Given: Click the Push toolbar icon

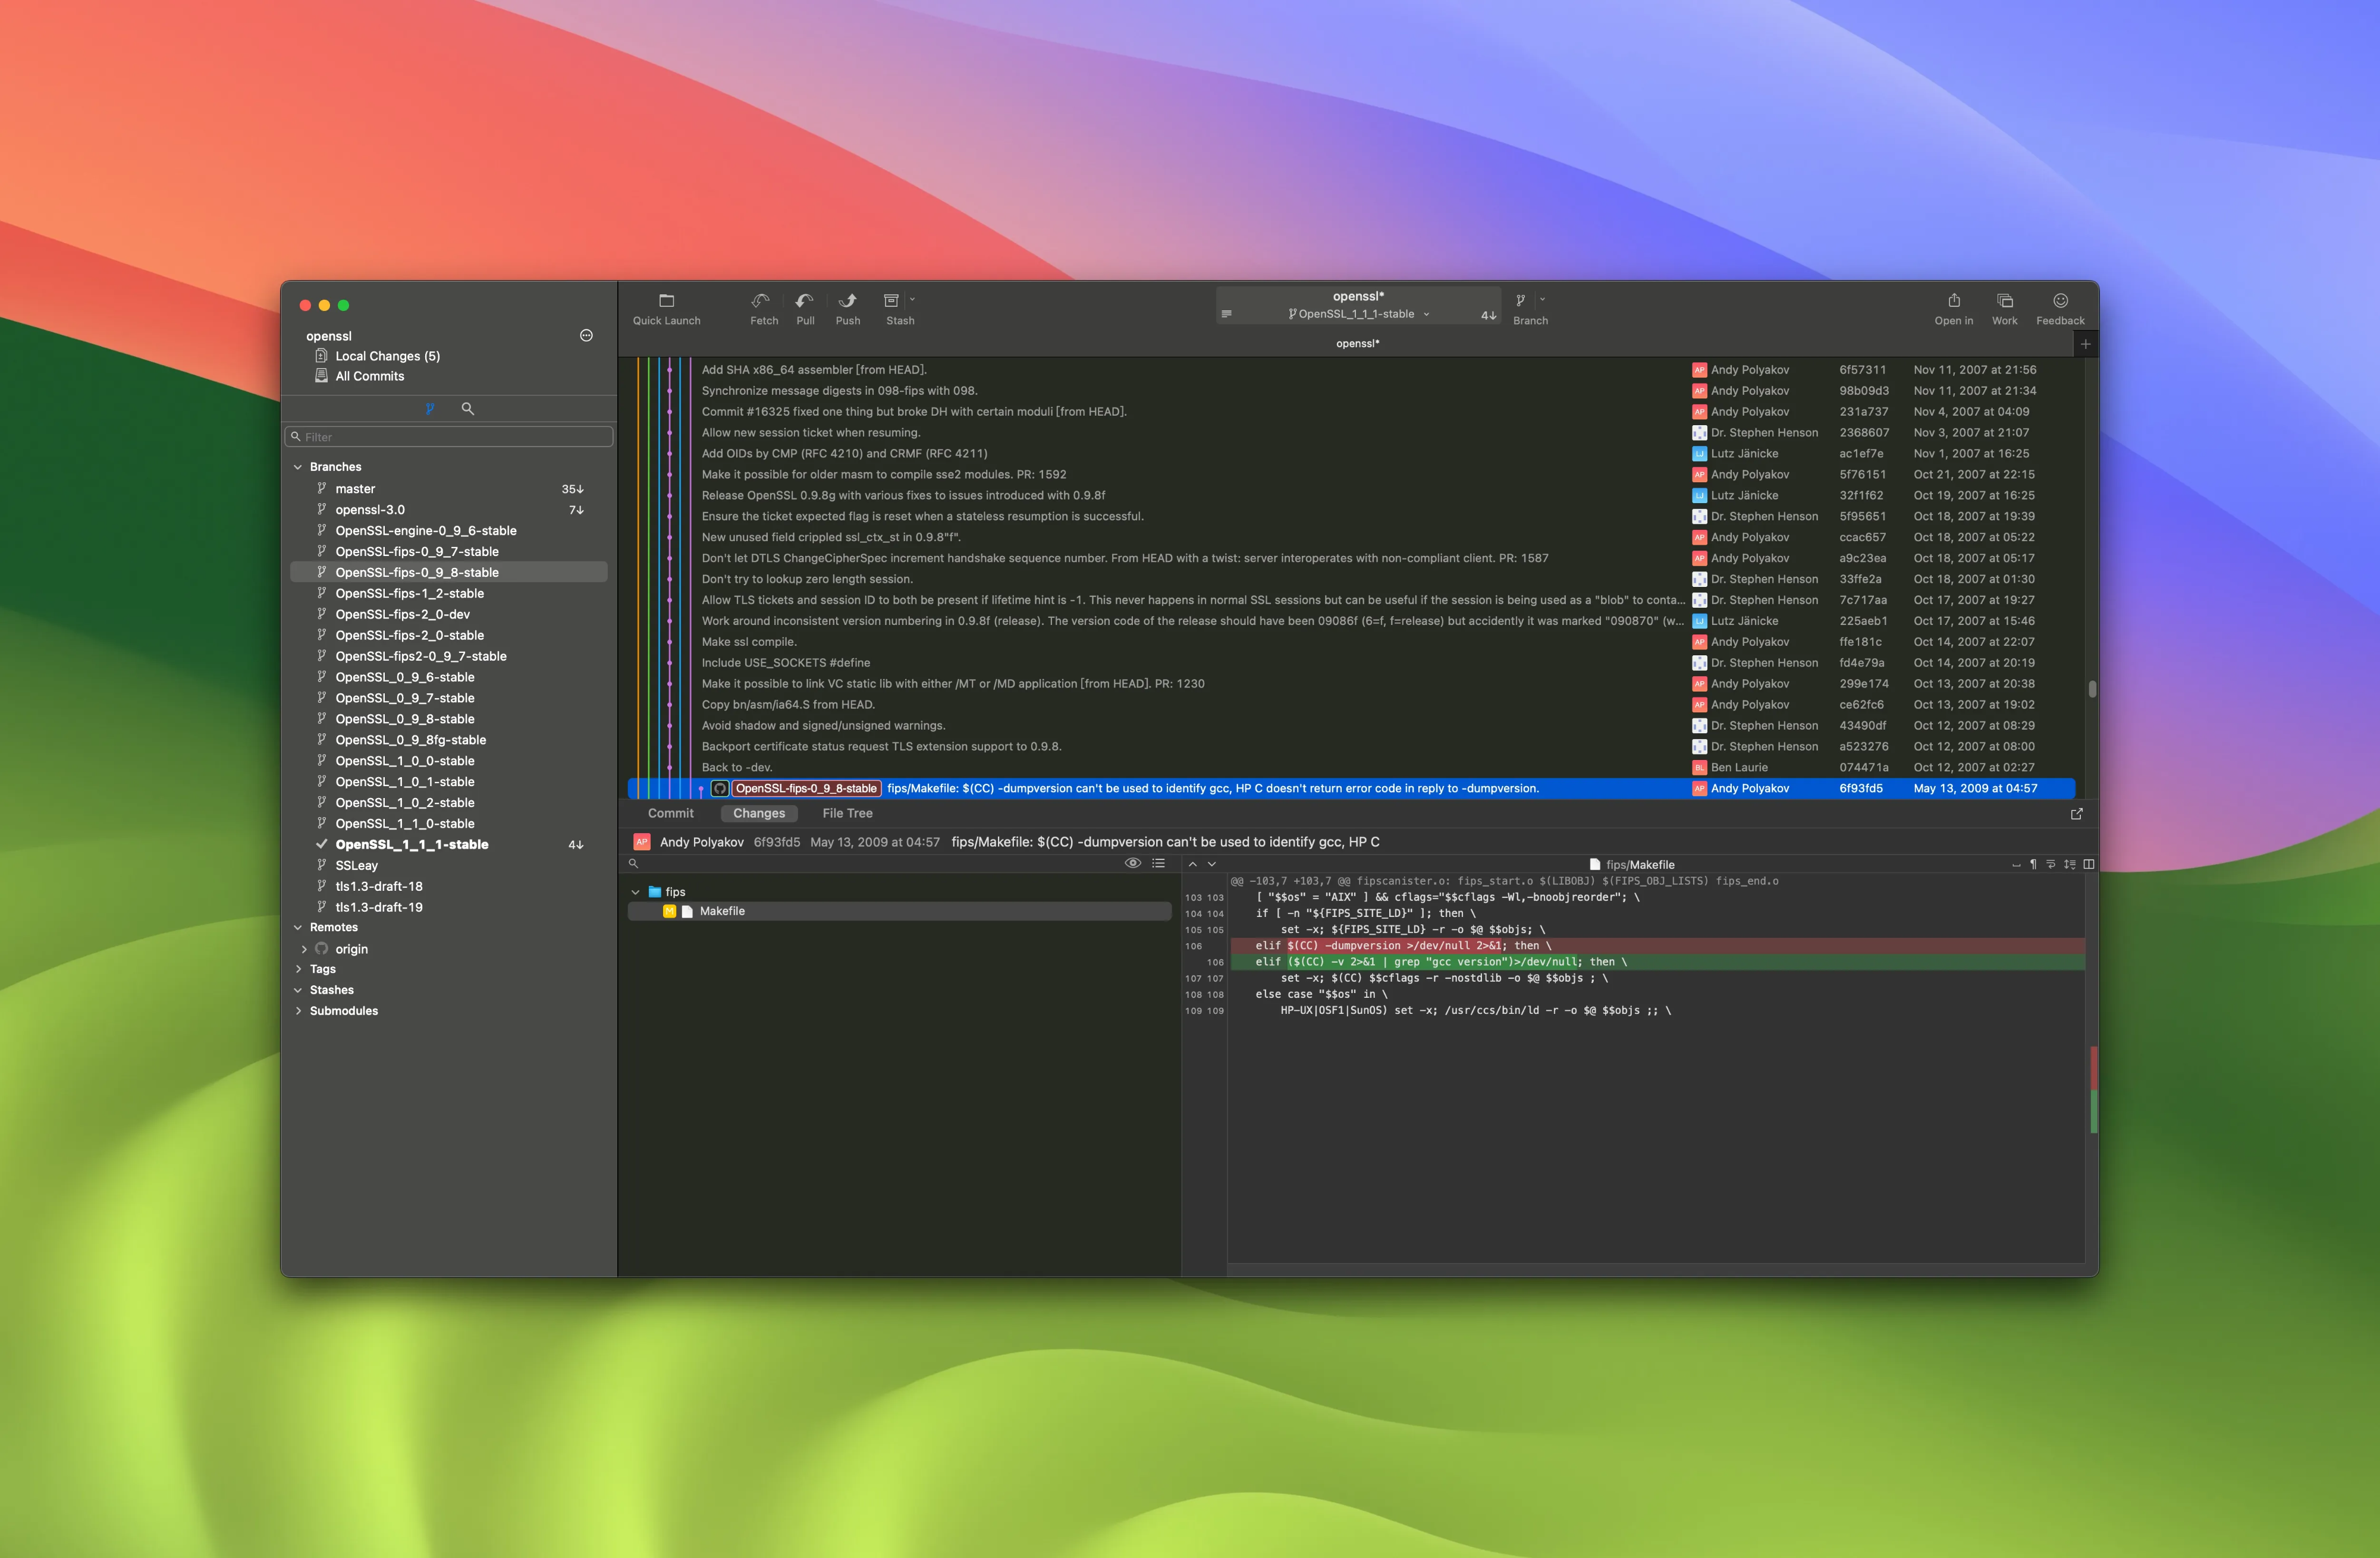Looking at the screenshot, I should pyautogui.click(x=847, y=301).
